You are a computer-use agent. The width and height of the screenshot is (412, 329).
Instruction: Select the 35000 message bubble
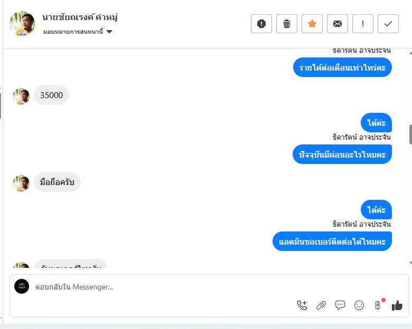tap(52, 95)
